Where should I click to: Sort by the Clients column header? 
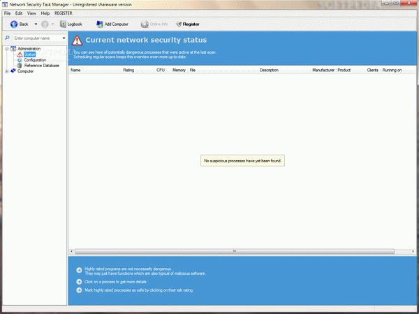(x=372, y=70)
